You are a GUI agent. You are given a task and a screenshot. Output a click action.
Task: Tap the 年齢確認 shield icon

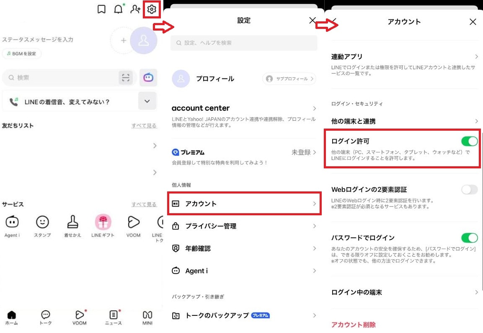[x=176, y=248]
